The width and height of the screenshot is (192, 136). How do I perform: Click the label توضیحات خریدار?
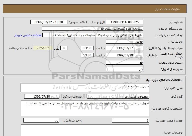point(173,133)
